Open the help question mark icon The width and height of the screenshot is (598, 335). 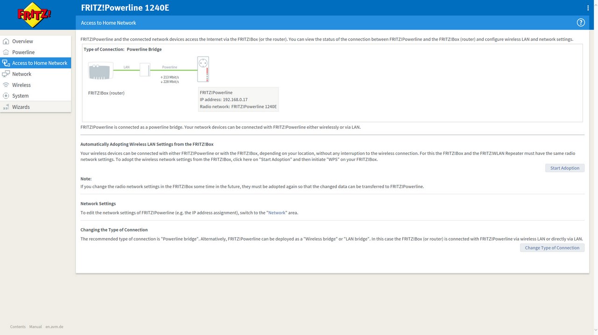click(x=581, y=22)
